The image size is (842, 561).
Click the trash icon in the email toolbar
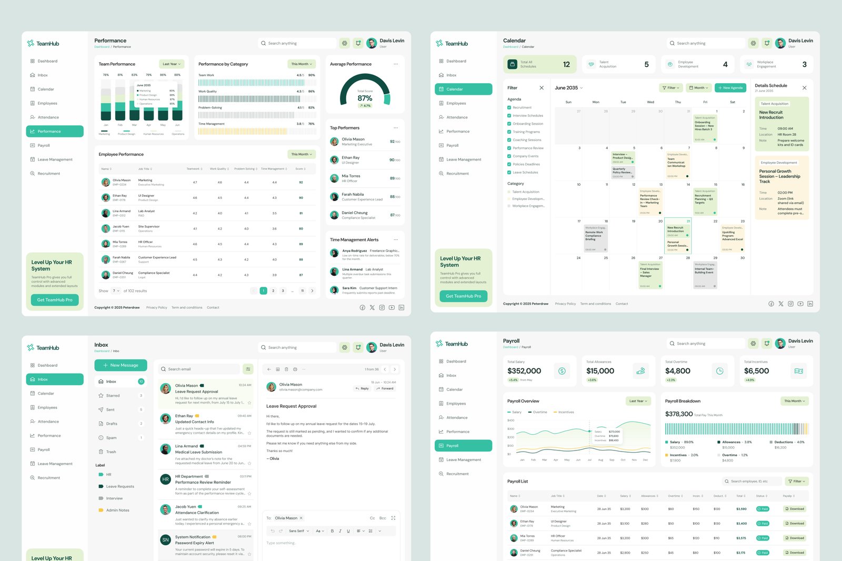tap(286, 369)
